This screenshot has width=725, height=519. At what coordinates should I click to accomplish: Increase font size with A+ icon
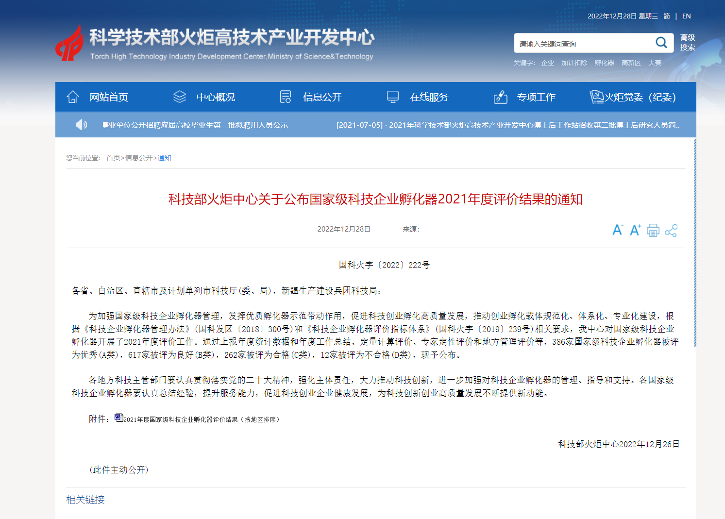(635, 230)
